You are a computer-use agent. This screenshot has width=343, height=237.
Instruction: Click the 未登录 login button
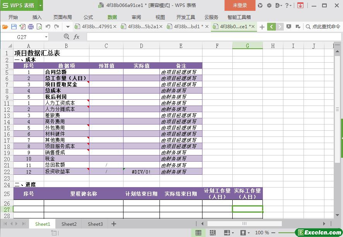pos(240,5)
